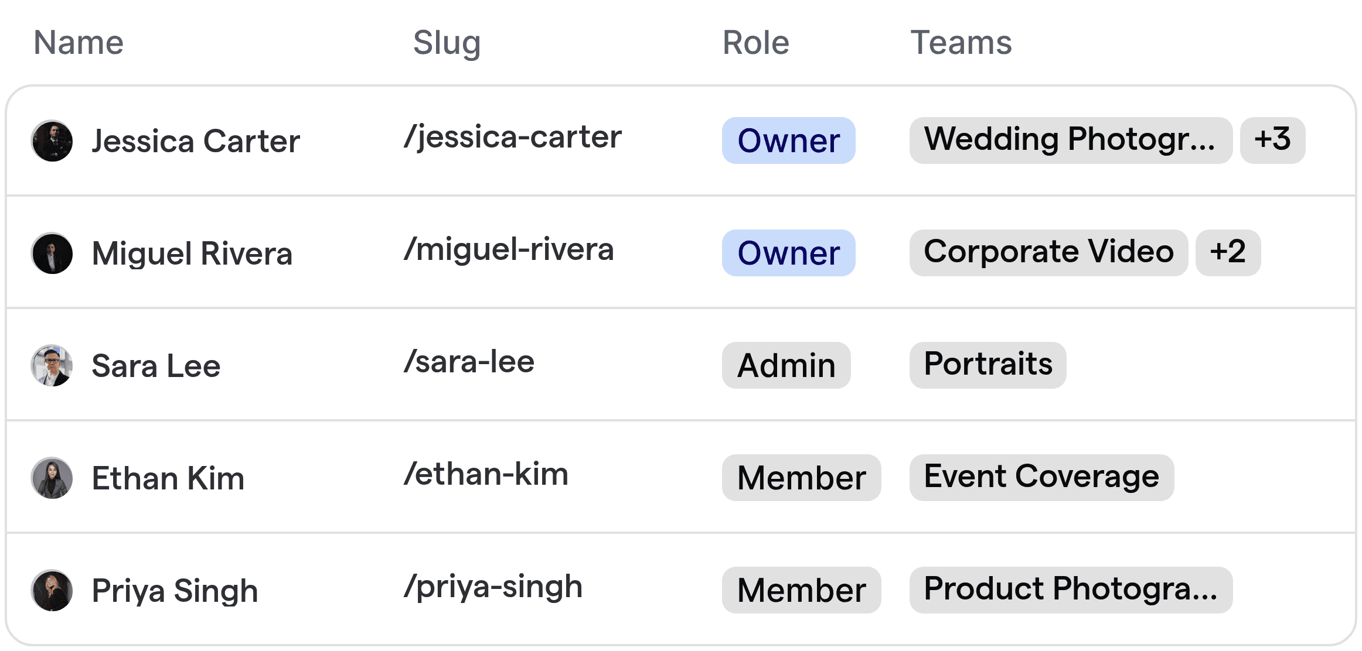Click Miguel Rivera's avatar photo
The image size is (1362, 651).
tap(53, 253)
